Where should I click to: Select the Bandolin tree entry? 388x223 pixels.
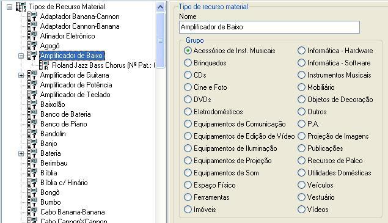click(53, 134)
